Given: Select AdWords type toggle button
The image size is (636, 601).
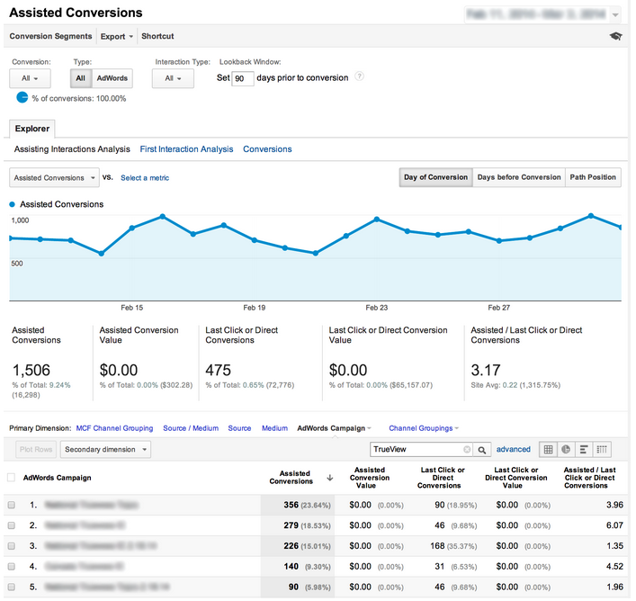Looking at the screenshot, I should (x=112, y=78).
